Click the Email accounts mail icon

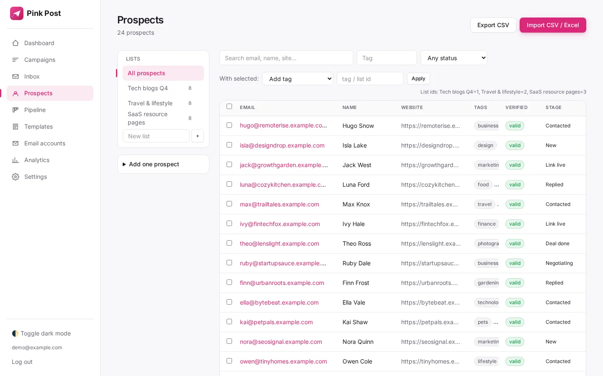pos(15,143)
